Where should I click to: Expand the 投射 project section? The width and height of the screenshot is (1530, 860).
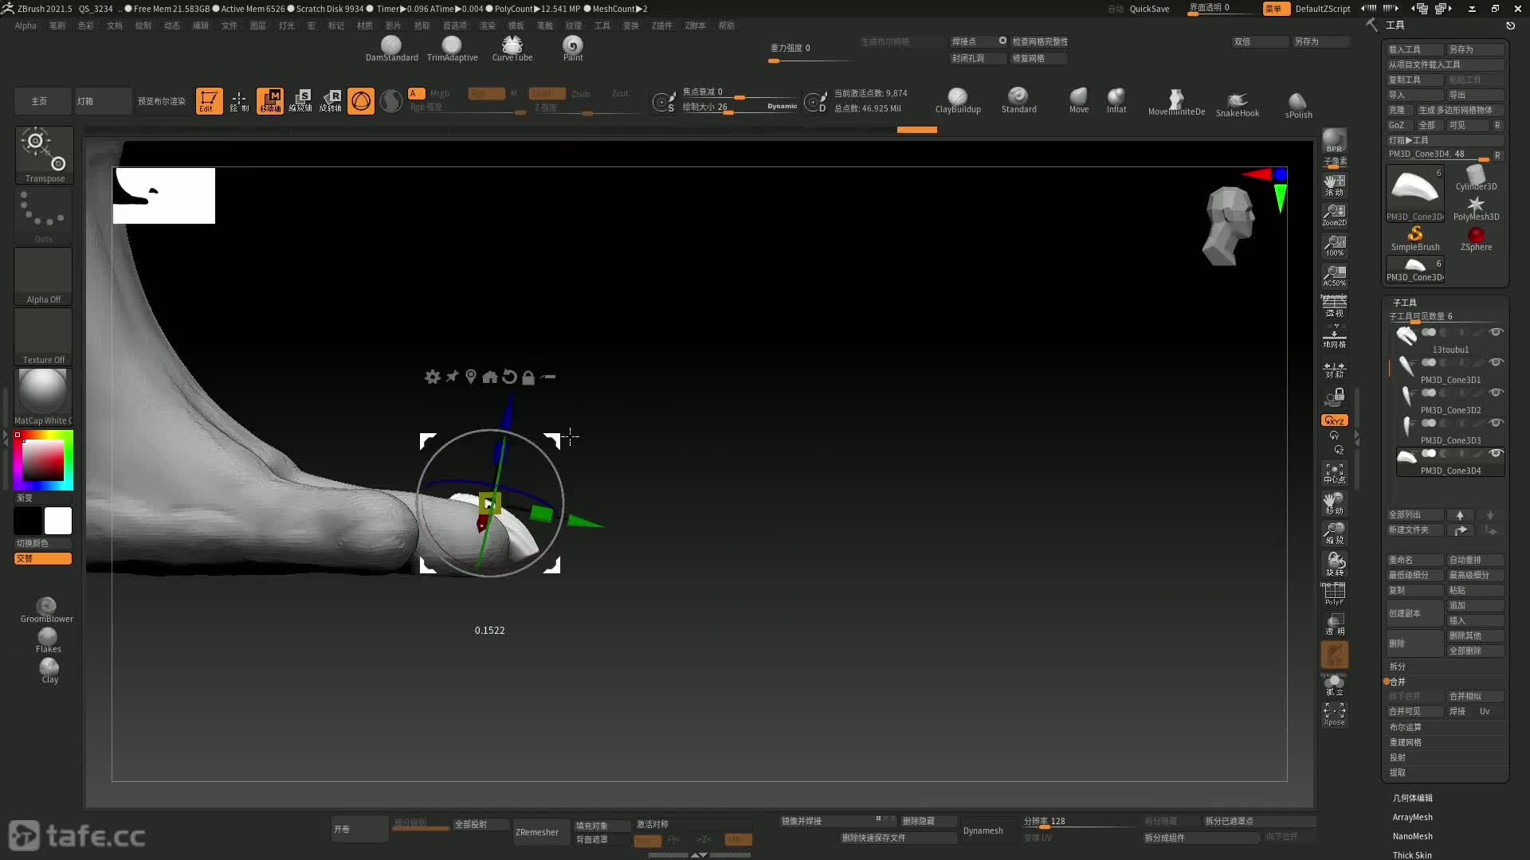(1398, 757)
